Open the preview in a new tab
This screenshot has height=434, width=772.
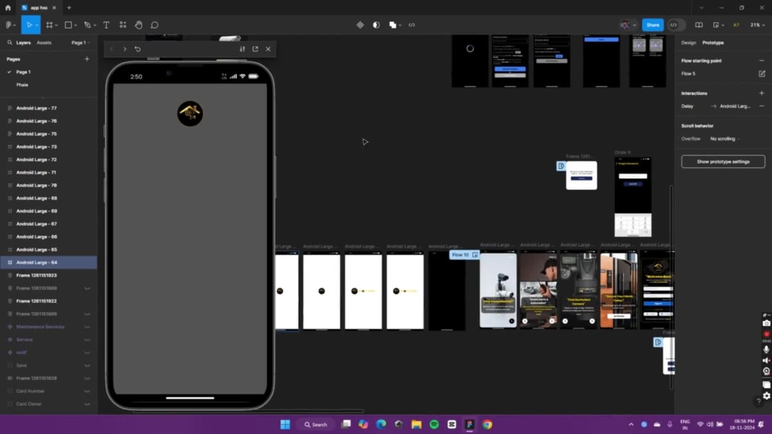pos(255,49)
